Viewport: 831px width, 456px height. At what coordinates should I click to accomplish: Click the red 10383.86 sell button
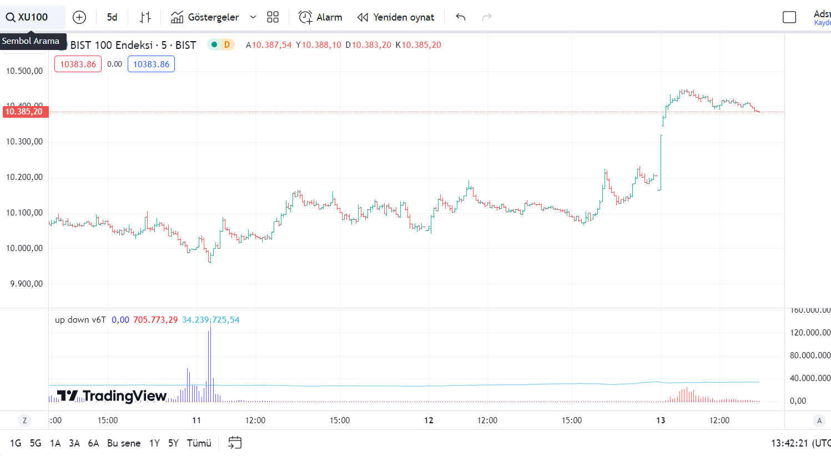(78, 64)
